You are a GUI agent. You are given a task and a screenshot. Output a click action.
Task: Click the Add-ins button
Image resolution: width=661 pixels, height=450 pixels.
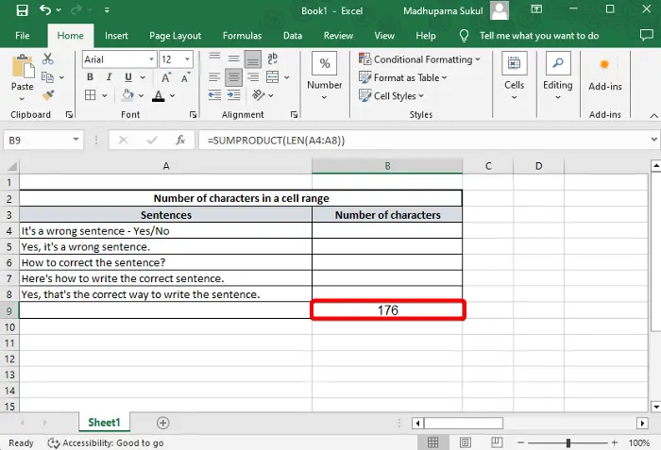point(605,74)
